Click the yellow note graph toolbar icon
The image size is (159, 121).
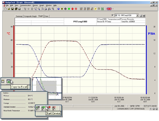coord(95,9)
